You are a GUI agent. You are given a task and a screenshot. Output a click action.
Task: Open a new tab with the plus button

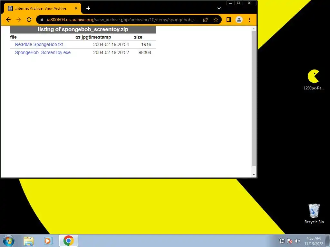point(88,8)
